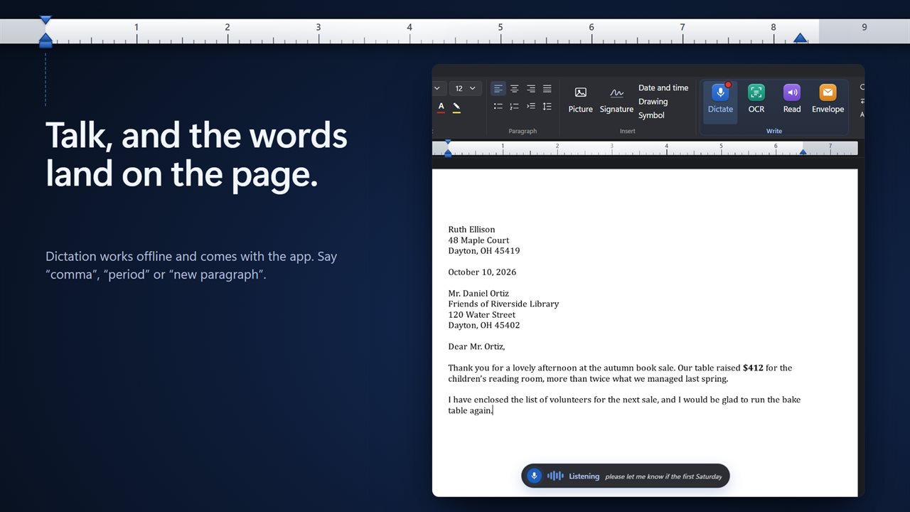Choose Drawing in Insert group
The width and height of the screenshot is (910, 512).
click(653, 102)
